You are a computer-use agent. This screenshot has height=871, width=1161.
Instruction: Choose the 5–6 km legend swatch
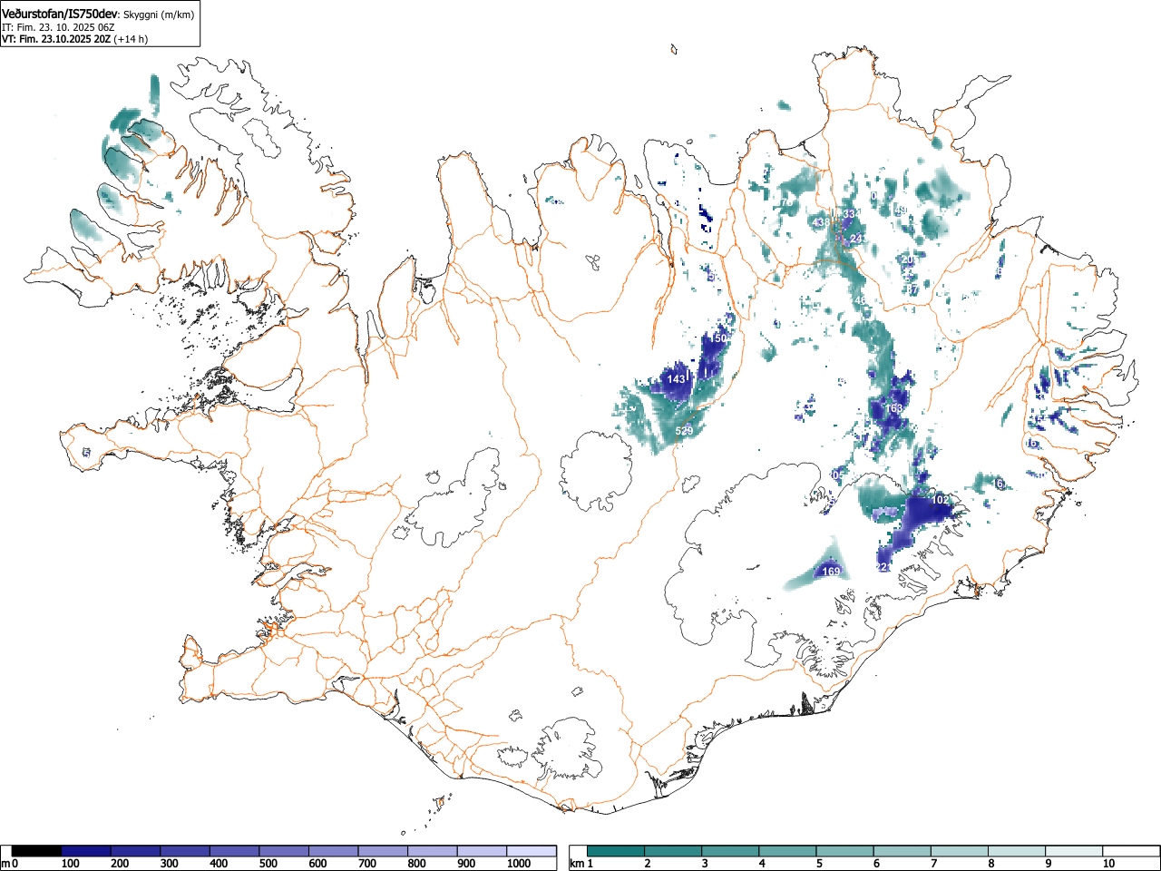click(x=845, y=851)
